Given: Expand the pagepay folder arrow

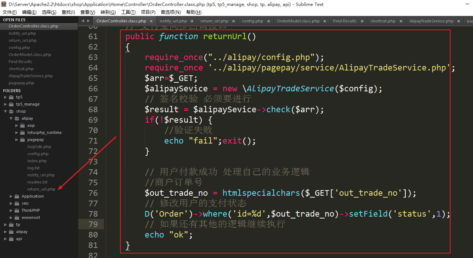Looking at the screenshot, I should point(16,139).
